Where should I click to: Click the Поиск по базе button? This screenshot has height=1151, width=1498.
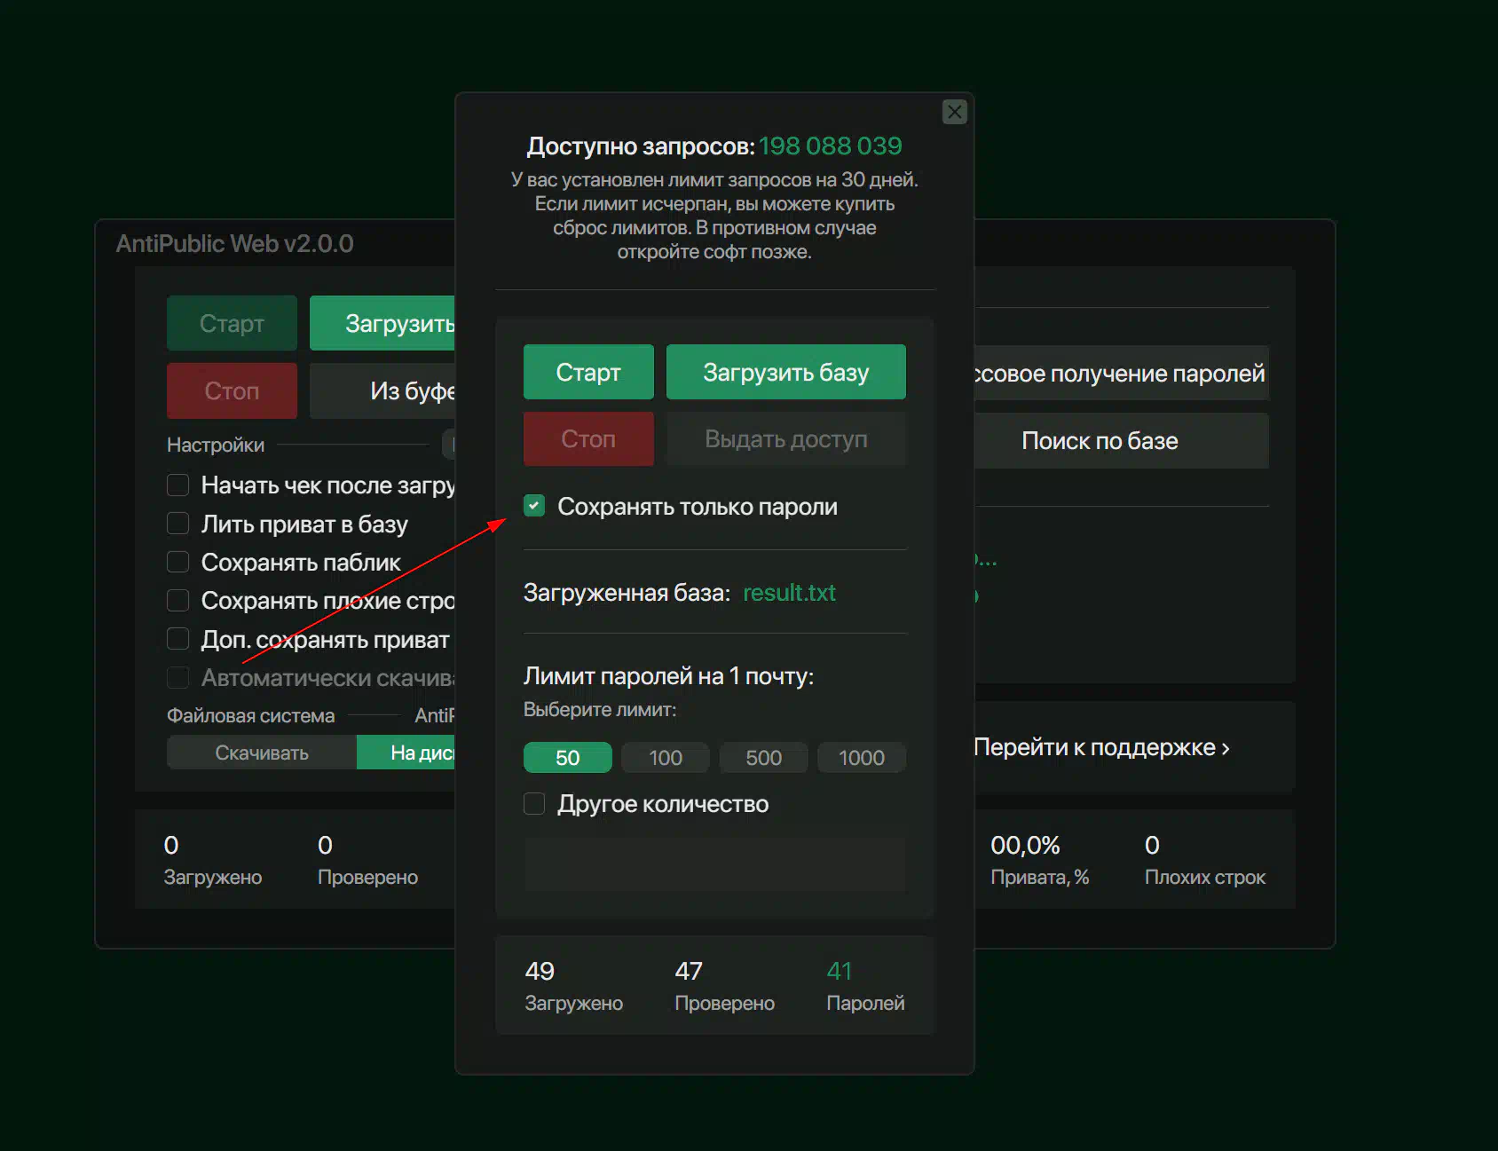1122,441
